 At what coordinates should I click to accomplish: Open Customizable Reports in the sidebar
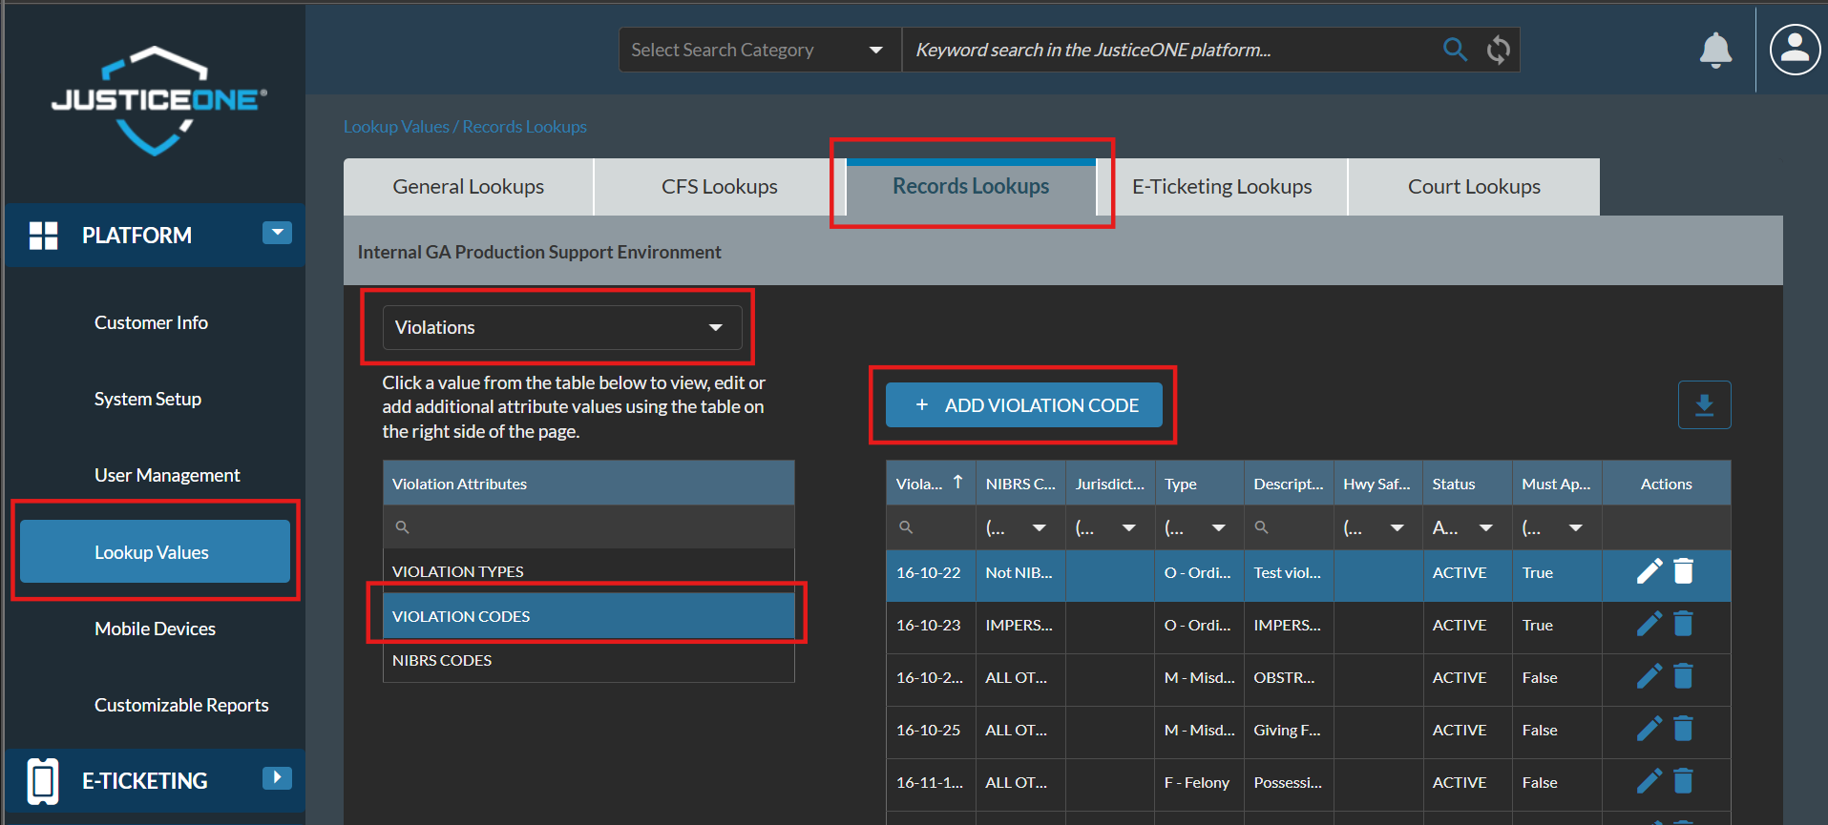pyautogui.click(x=181, y=705)
